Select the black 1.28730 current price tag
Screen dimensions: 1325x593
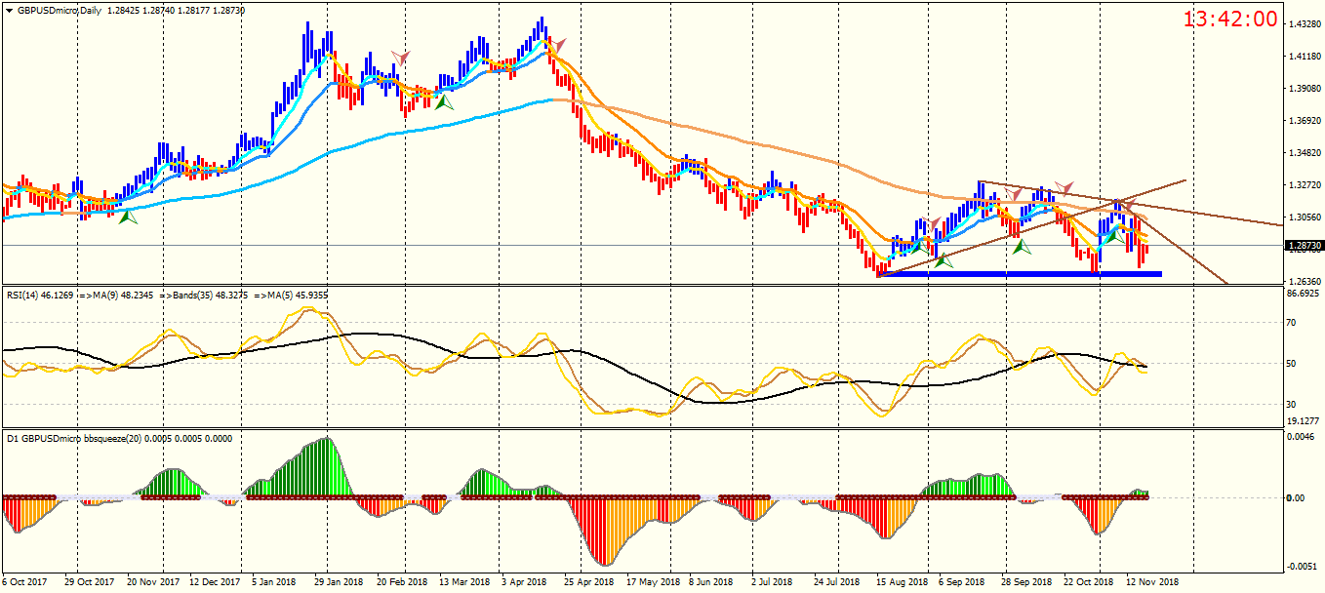1305,247
